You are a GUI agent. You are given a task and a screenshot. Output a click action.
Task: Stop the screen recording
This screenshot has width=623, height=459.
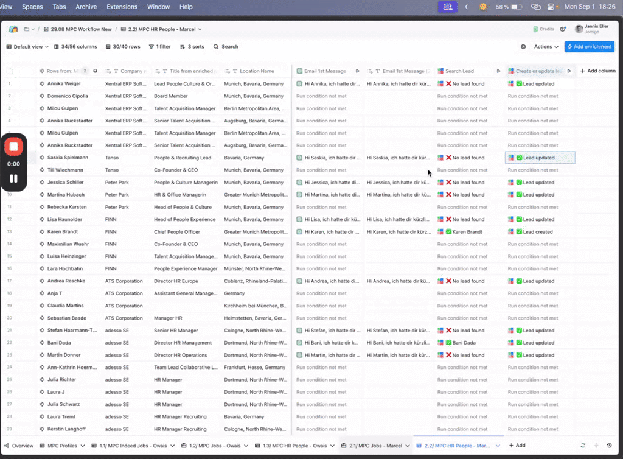pyautogui.click(x=13, y=147)
